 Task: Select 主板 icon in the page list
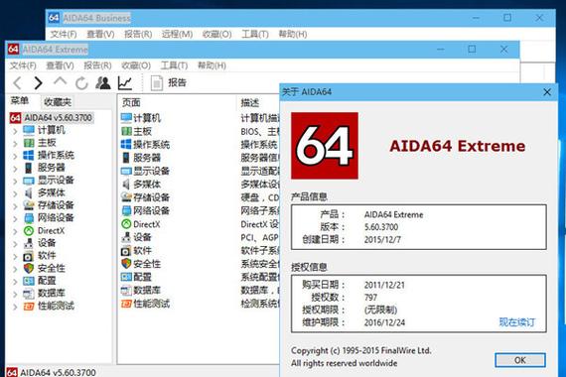pos(126,131)
